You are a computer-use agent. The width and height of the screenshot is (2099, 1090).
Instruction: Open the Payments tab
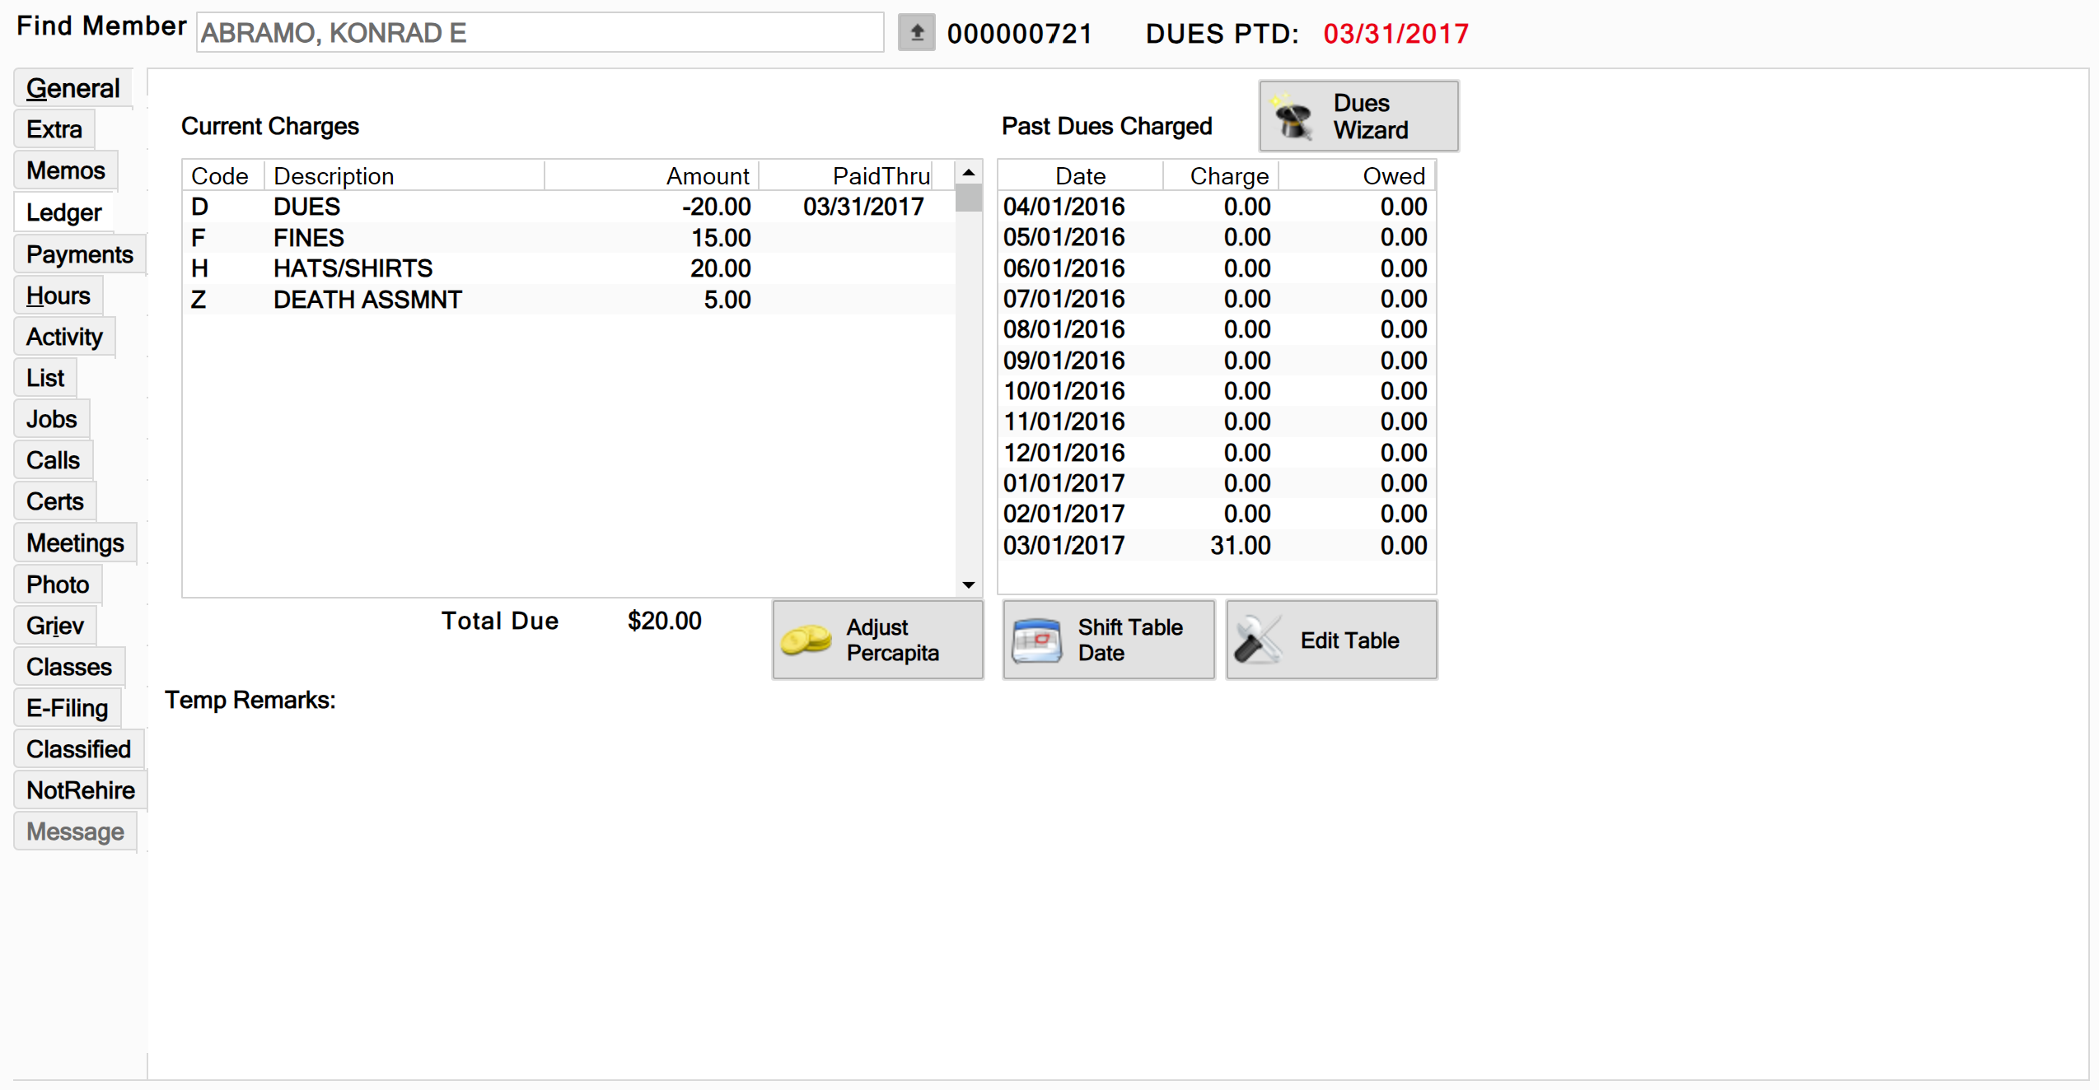click(x=79, y=254)
